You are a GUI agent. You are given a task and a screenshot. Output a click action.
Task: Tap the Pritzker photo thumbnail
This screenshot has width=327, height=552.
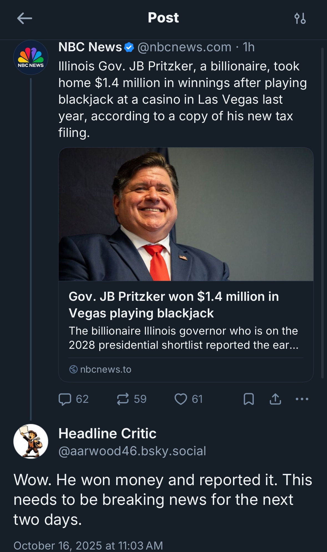pos(186,214)
